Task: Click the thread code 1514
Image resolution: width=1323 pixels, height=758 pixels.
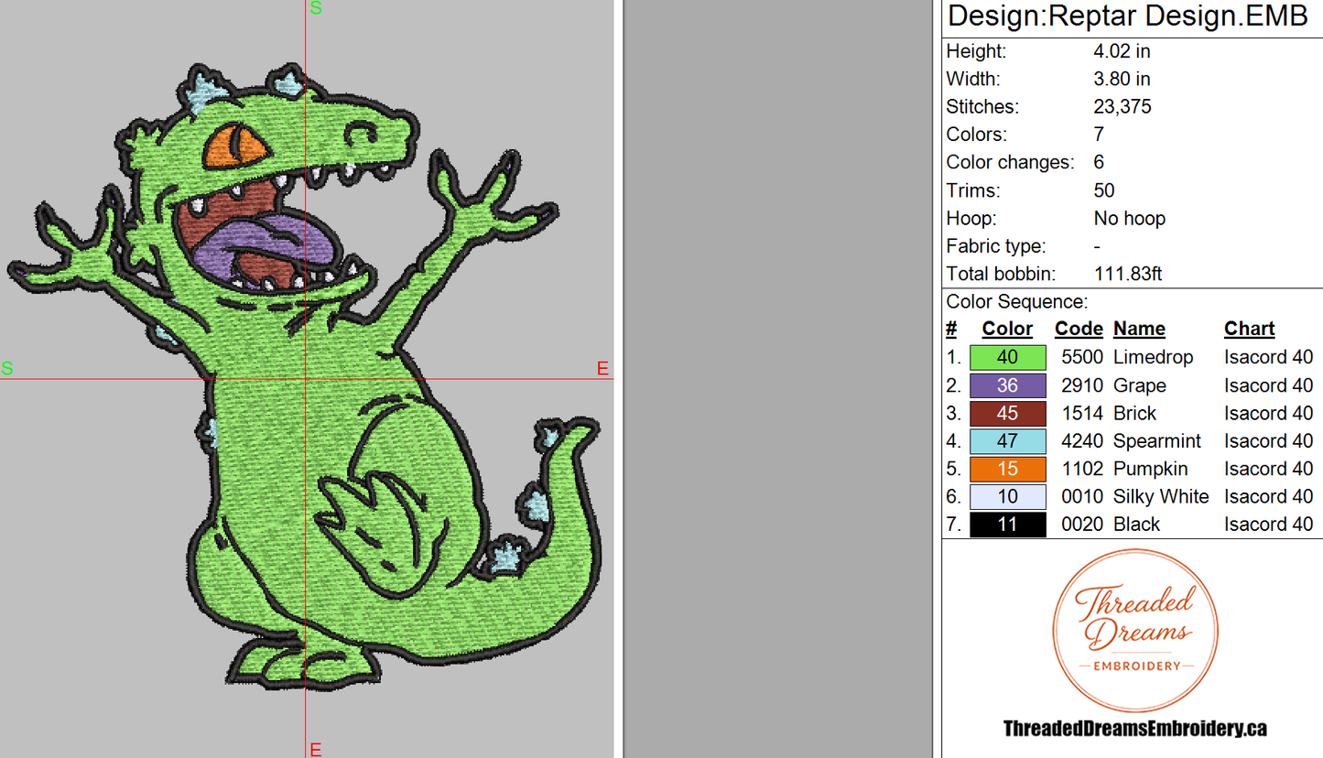Action: point(1082,413)
